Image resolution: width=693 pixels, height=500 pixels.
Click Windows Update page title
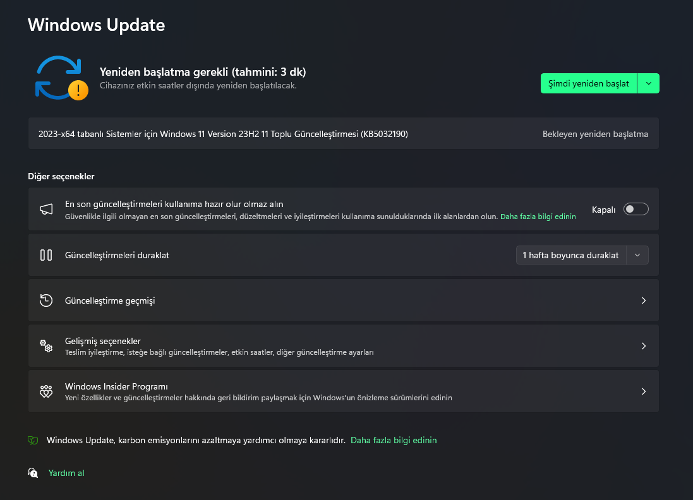point(97,25)
